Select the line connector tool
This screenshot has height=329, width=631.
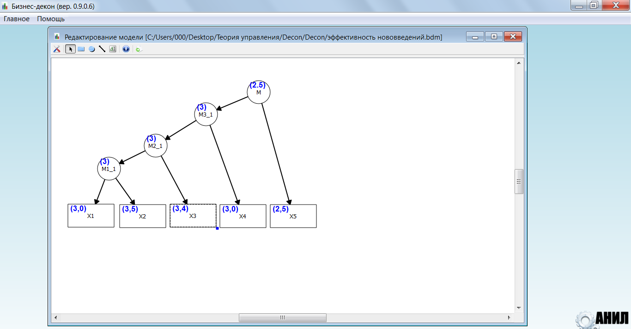click(x=102, y=49)
